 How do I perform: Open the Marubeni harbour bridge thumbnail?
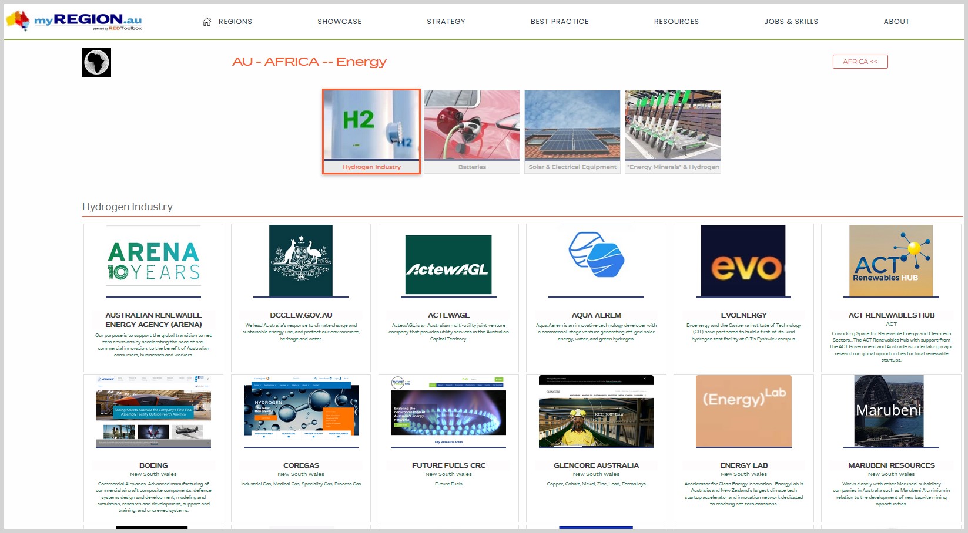pos(889,411)
